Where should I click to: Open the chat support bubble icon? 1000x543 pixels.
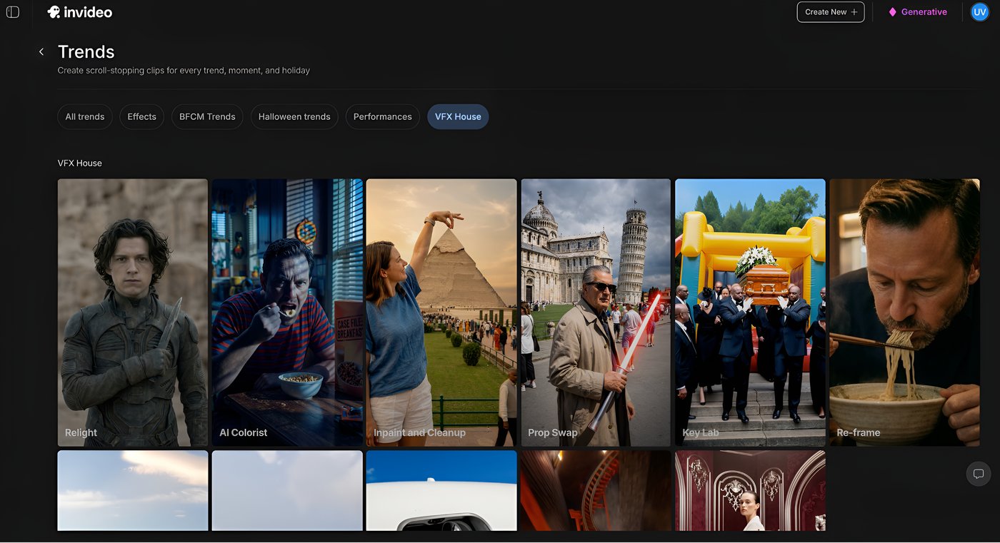tap(978, 474)
